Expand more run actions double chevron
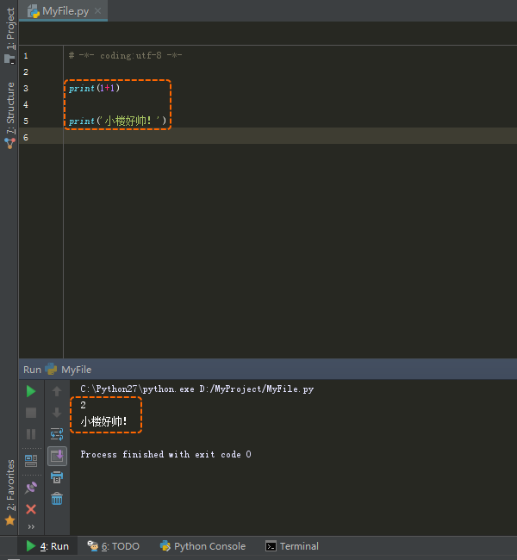This screenshot has height=560, width=517. coord(31,526)
